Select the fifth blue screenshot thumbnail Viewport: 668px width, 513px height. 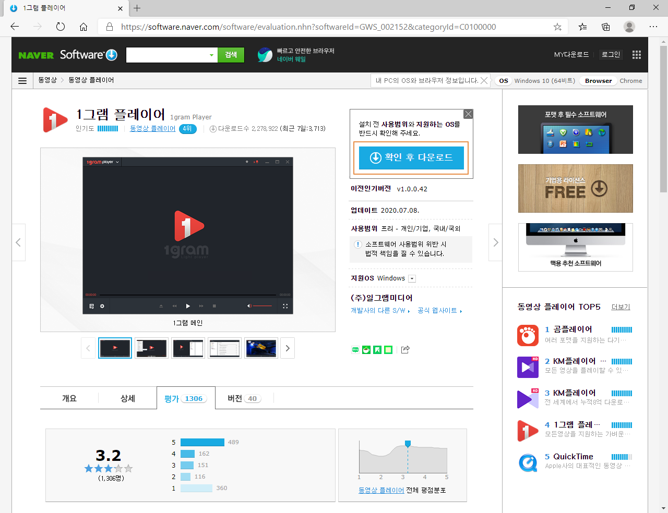point(261,348)
